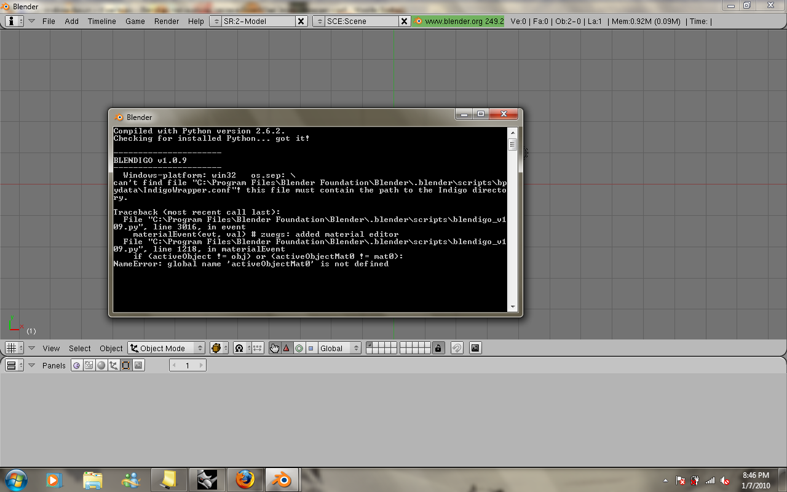Click the www.blender.org 249.2 link
The height and width of the screenshot is (492, 787).
(x=459, y=21)
